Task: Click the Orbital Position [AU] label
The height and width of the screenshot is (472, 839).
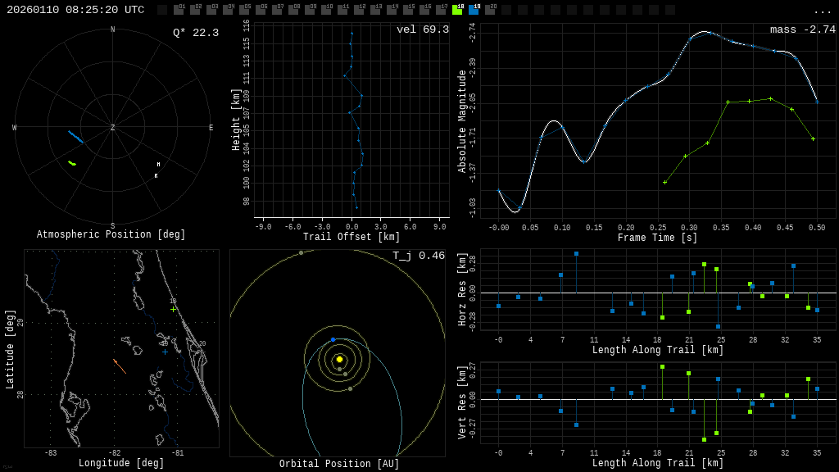Action: (339, 464)
